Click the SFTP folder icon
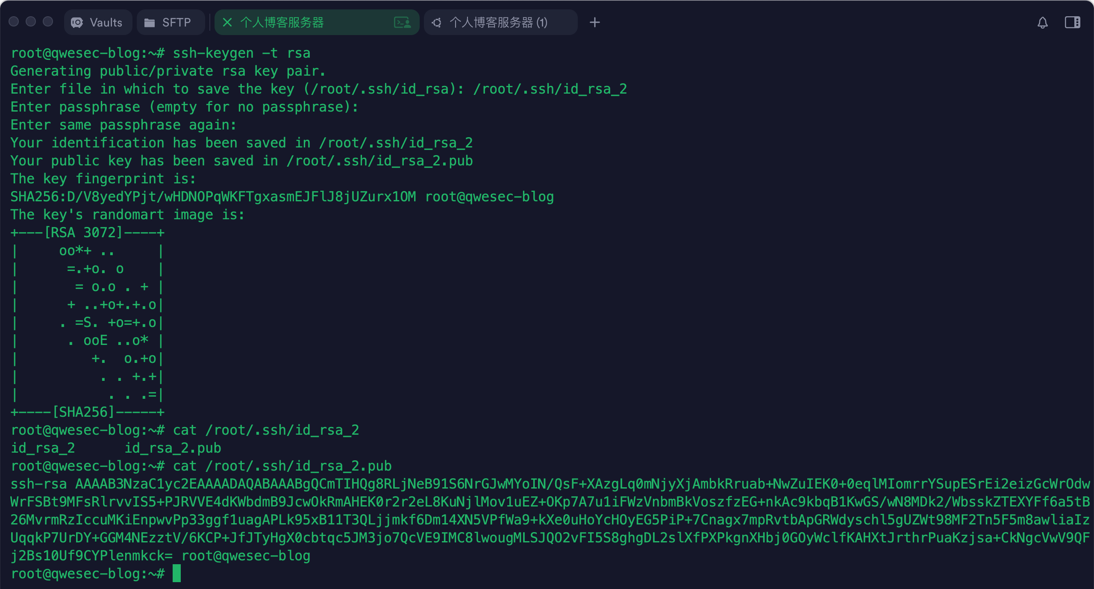The width and height of the screenshot is (1094, 589). (x=150, y=22)
